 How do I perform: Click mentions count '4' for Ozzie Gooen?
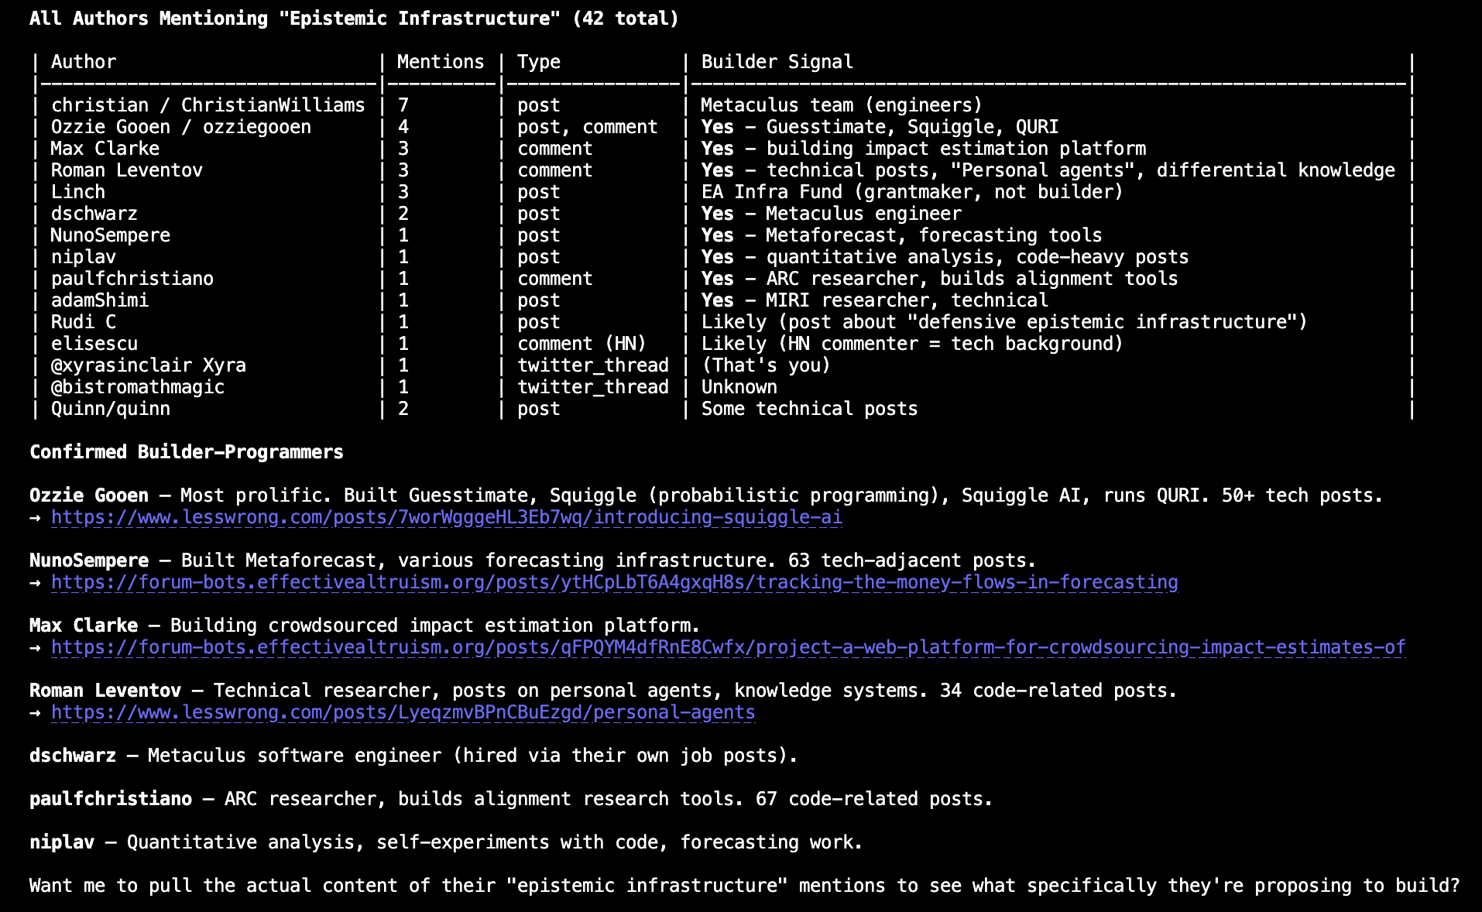coord(403,127)
